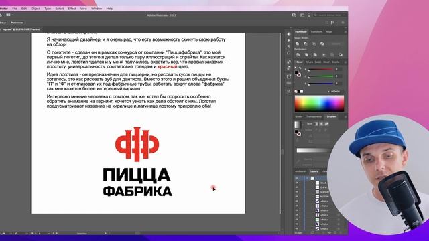Select the logos.ai document tab
This screenshot has width=429, height=241.
(21, 29)
